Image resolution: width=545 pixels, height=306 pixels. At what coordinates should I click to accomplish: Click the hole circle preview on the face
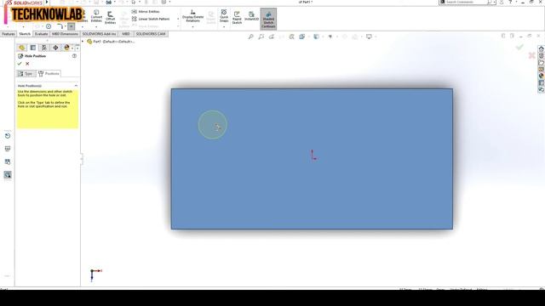pos(213,125)
